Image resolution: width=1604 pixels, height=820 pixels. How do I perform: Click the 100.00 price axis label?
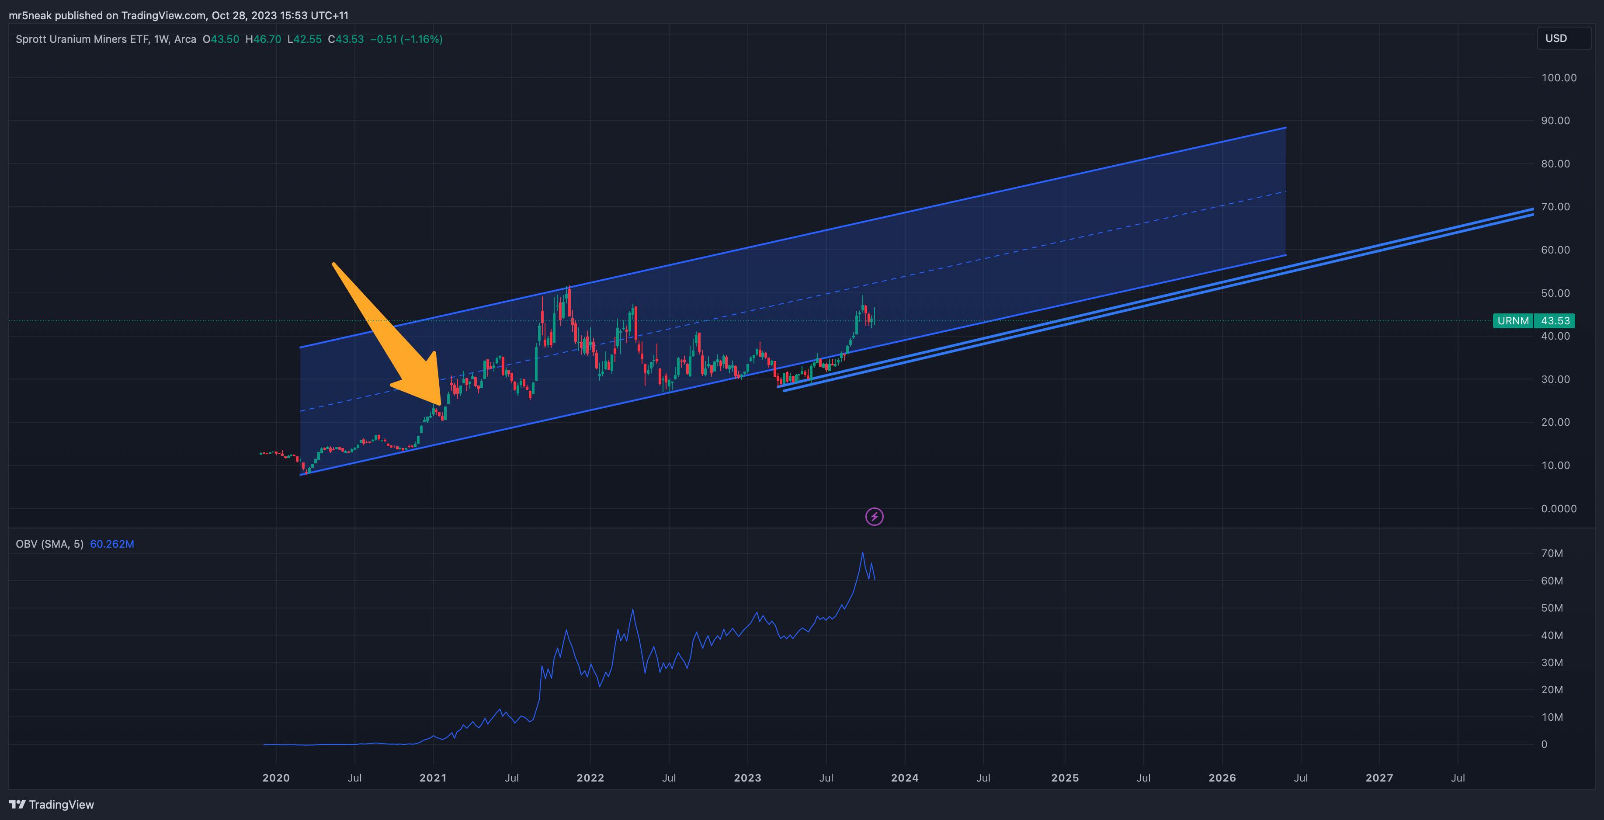pos(1559,78)
